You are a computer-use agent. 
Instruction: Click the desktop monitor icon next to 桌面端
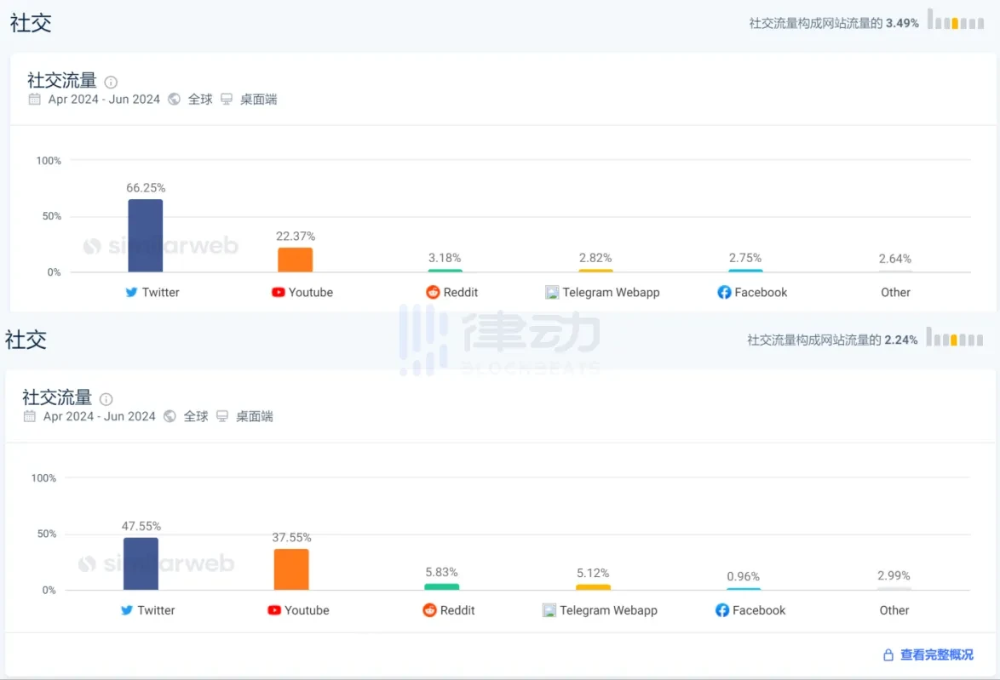226,100
